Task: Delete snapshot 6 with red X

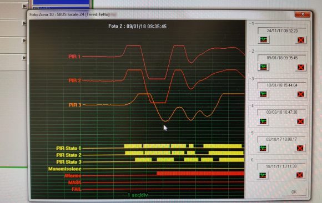Action: [x=300, y=175]
